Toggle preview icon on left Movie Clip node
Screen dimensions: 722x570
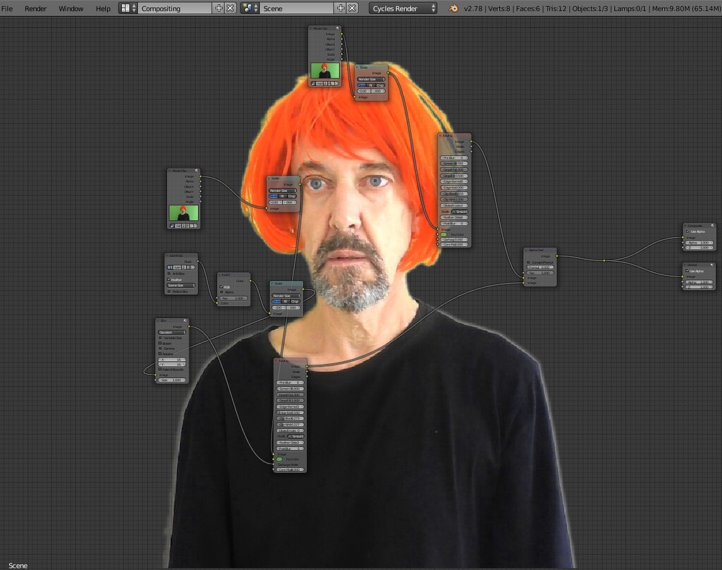coord(197,171)
